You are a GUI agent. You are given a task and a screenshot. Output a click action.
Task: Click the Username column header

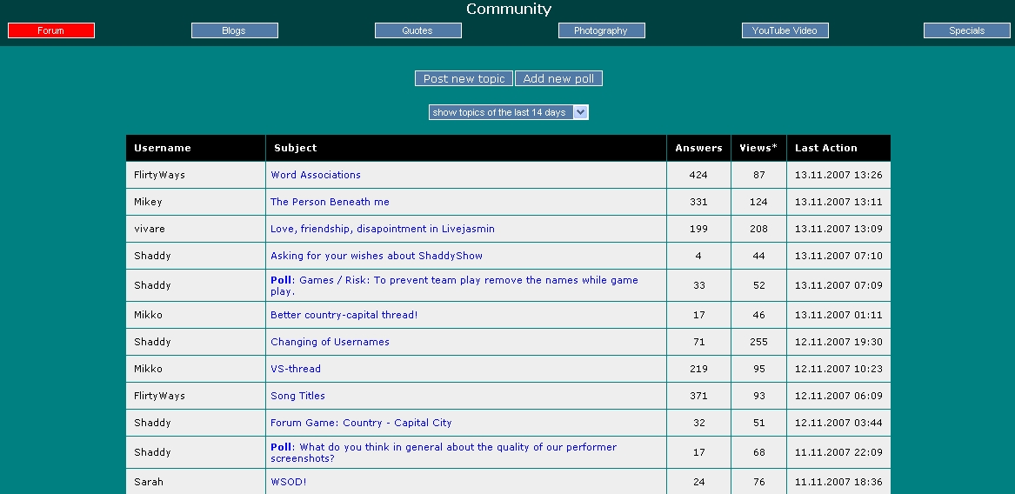click(x=163, y=148)
